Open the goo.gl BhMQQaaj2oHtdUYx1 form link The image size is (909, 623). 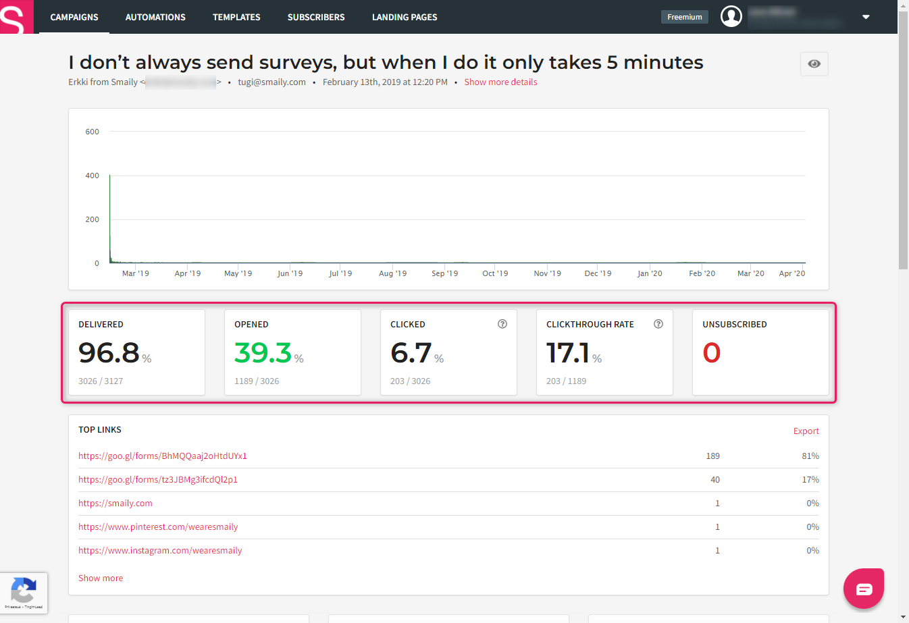click(163, 456)
